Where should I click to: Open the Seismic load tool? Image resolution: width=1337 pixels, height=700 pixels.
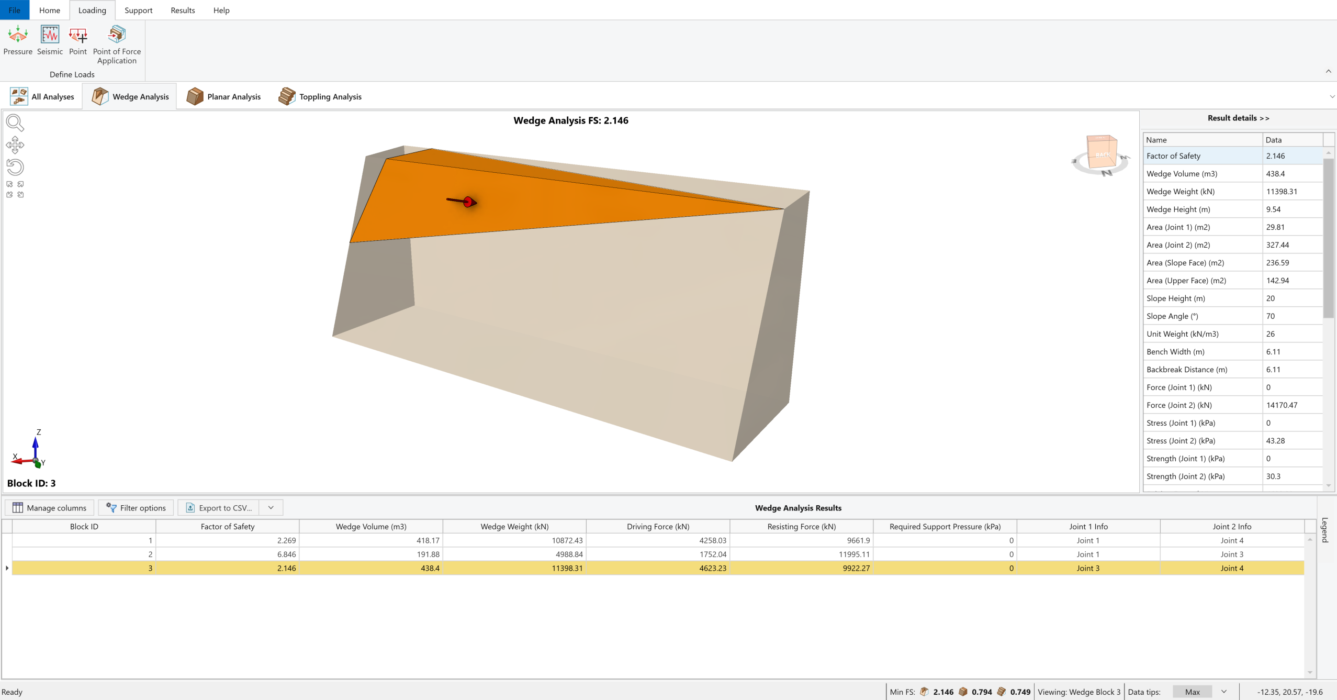click(50, 40)
